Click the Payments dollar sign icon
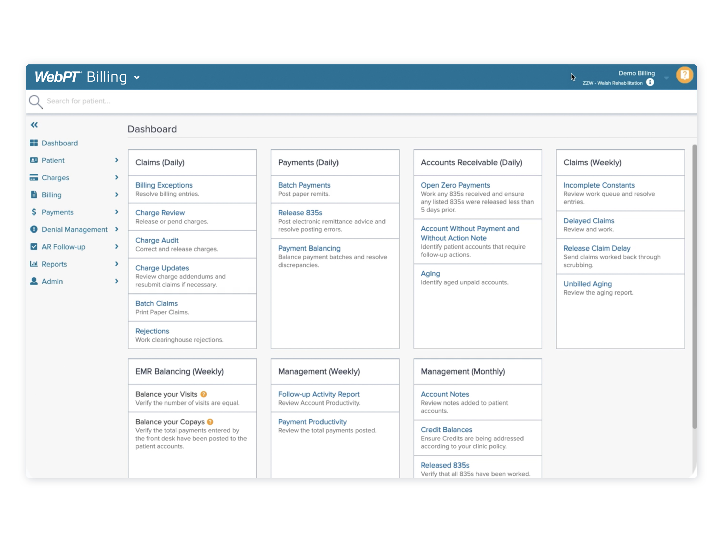 tap(34, 212)
